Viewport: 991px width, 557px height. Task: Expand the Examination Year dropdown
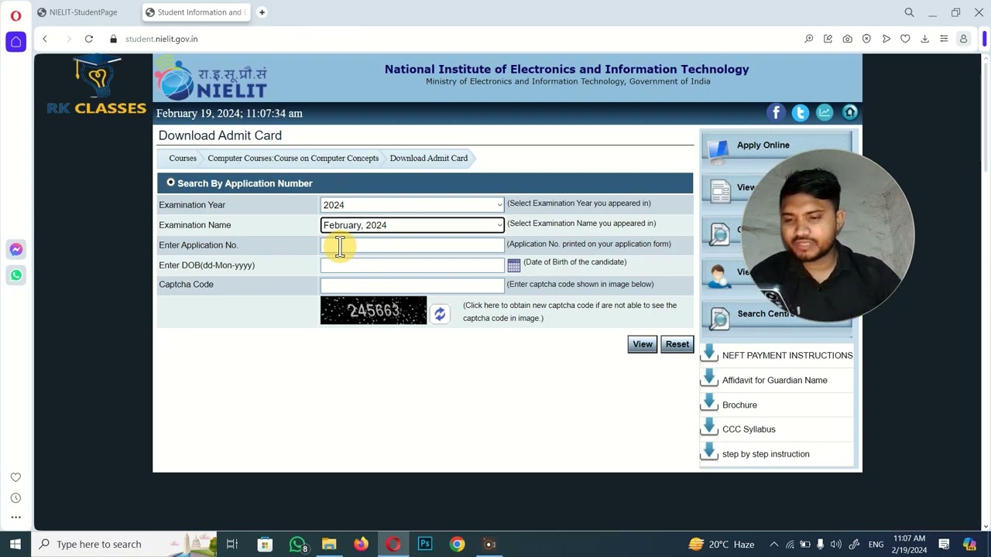412,205
